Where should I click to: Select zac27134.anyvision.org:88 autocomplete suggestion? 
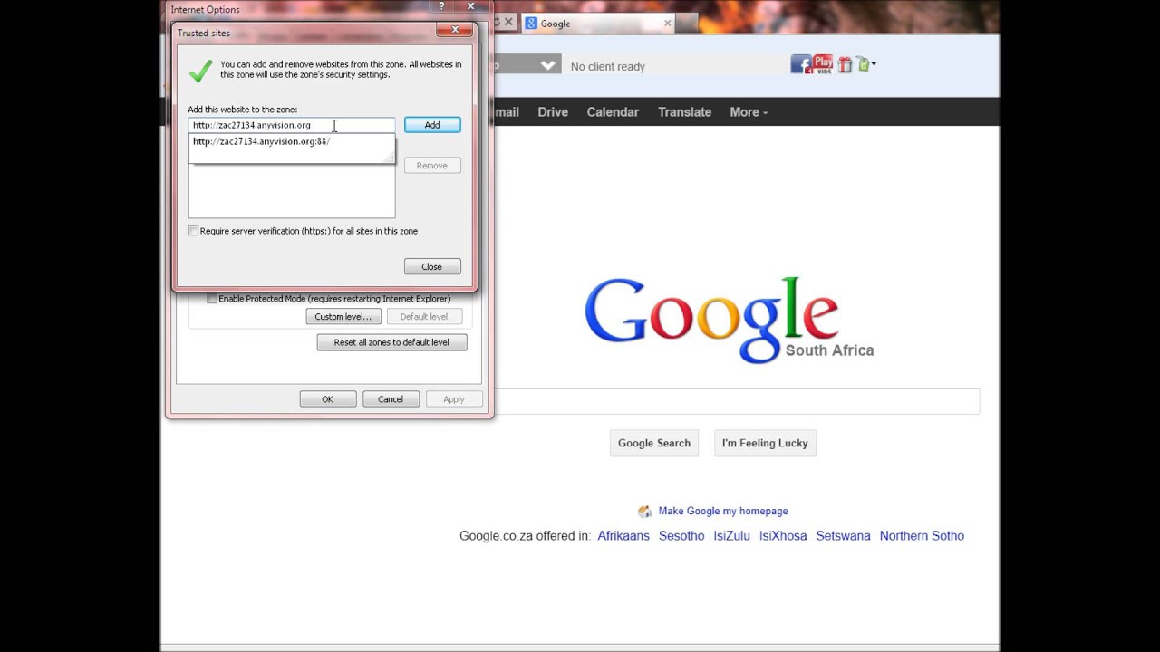(x=292, y=141)
